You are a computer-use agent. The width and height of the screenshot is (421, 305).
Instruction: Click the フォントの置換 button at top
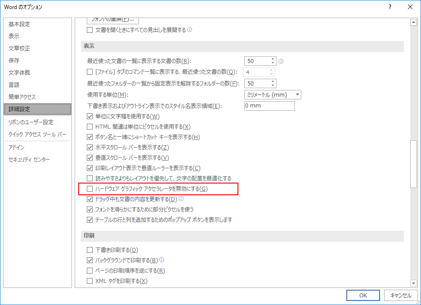[113, 20]
